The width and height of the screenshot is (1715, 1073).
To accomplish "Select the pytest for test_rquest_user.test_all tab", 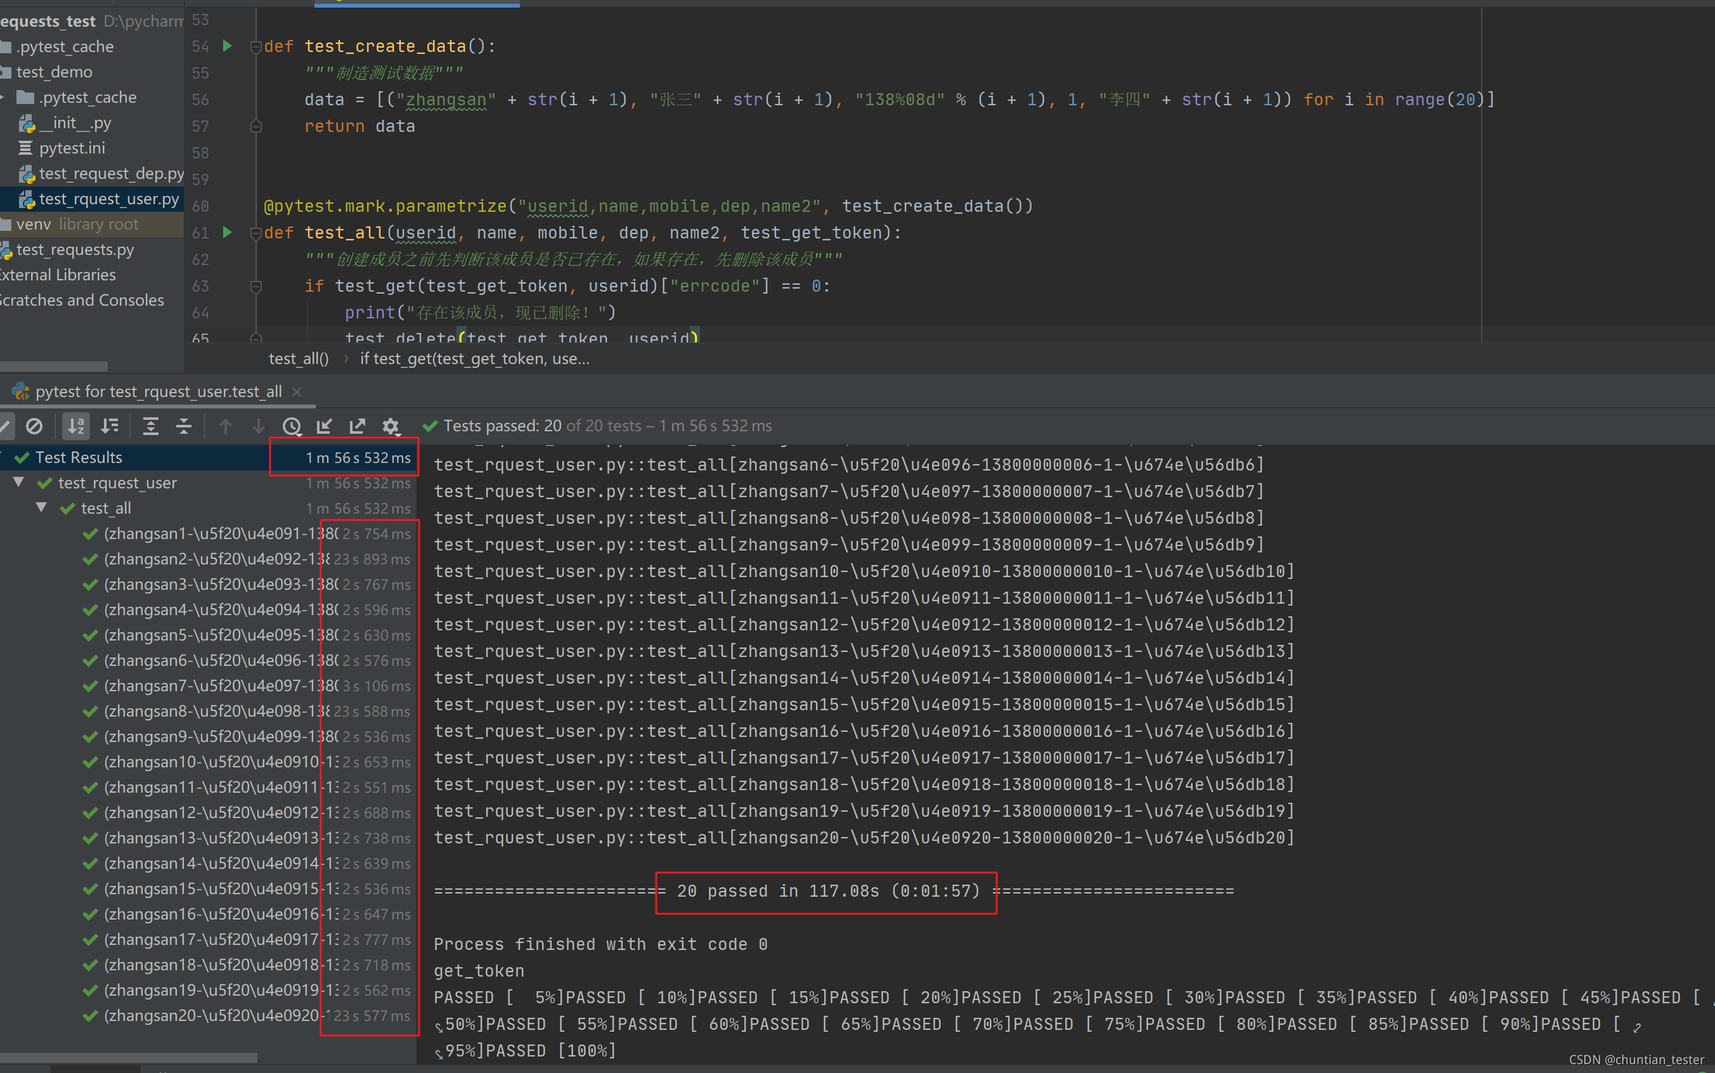I will pyautogui.click(x=158, y=392).
